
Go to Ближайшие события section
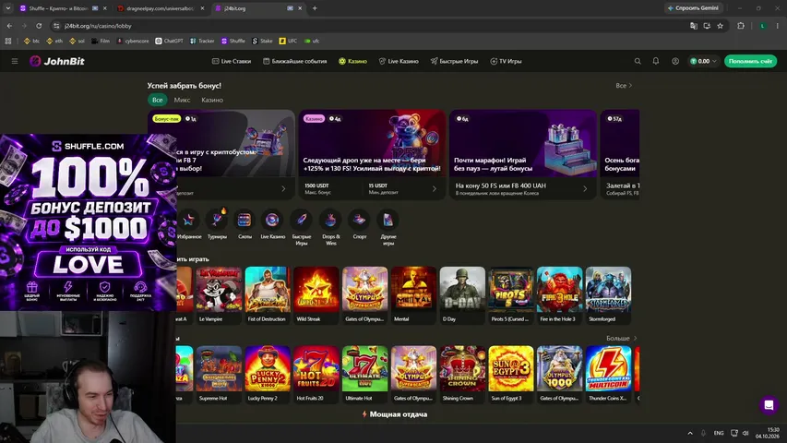click(295, 61)
